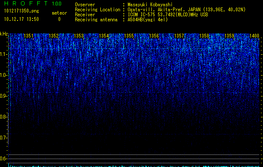Click the 1.0 kHz frequency axis label
This screenshot has height=167, width=263.
4,75
